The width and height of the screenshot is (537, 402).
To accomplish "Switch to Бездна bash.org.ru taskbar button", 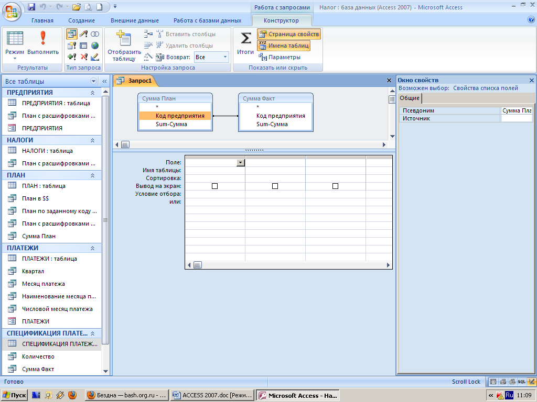I will (126, 396).
